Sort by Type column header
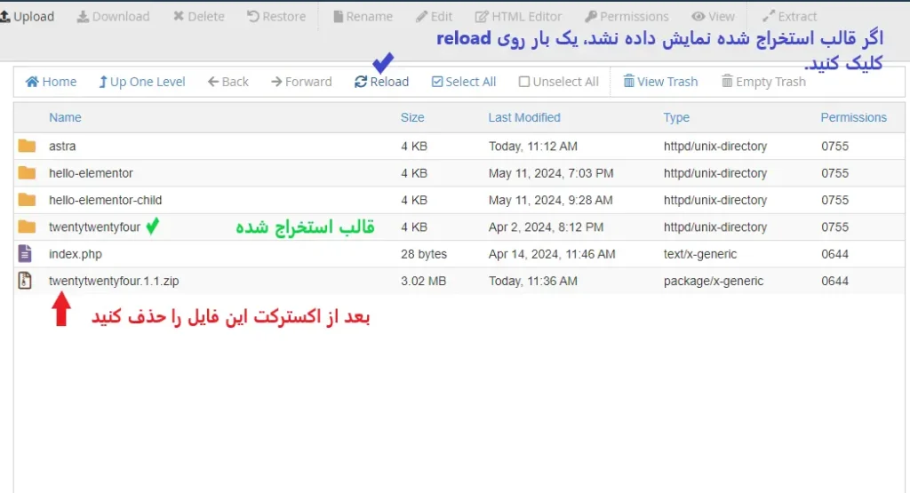This screenshot has width=910, height=493. [x=676, y=117]
